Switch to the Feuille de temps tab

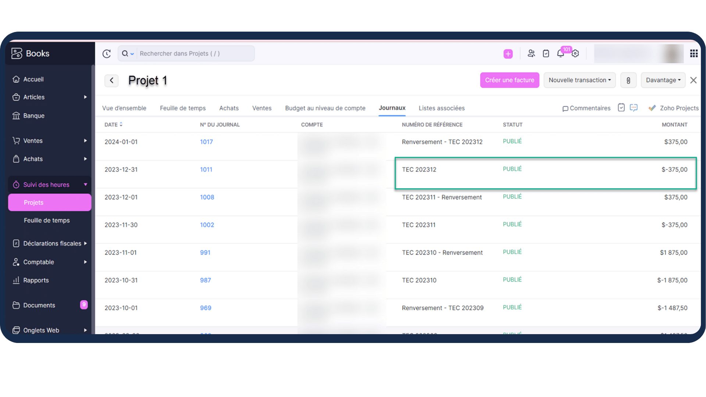click(183, 108)
